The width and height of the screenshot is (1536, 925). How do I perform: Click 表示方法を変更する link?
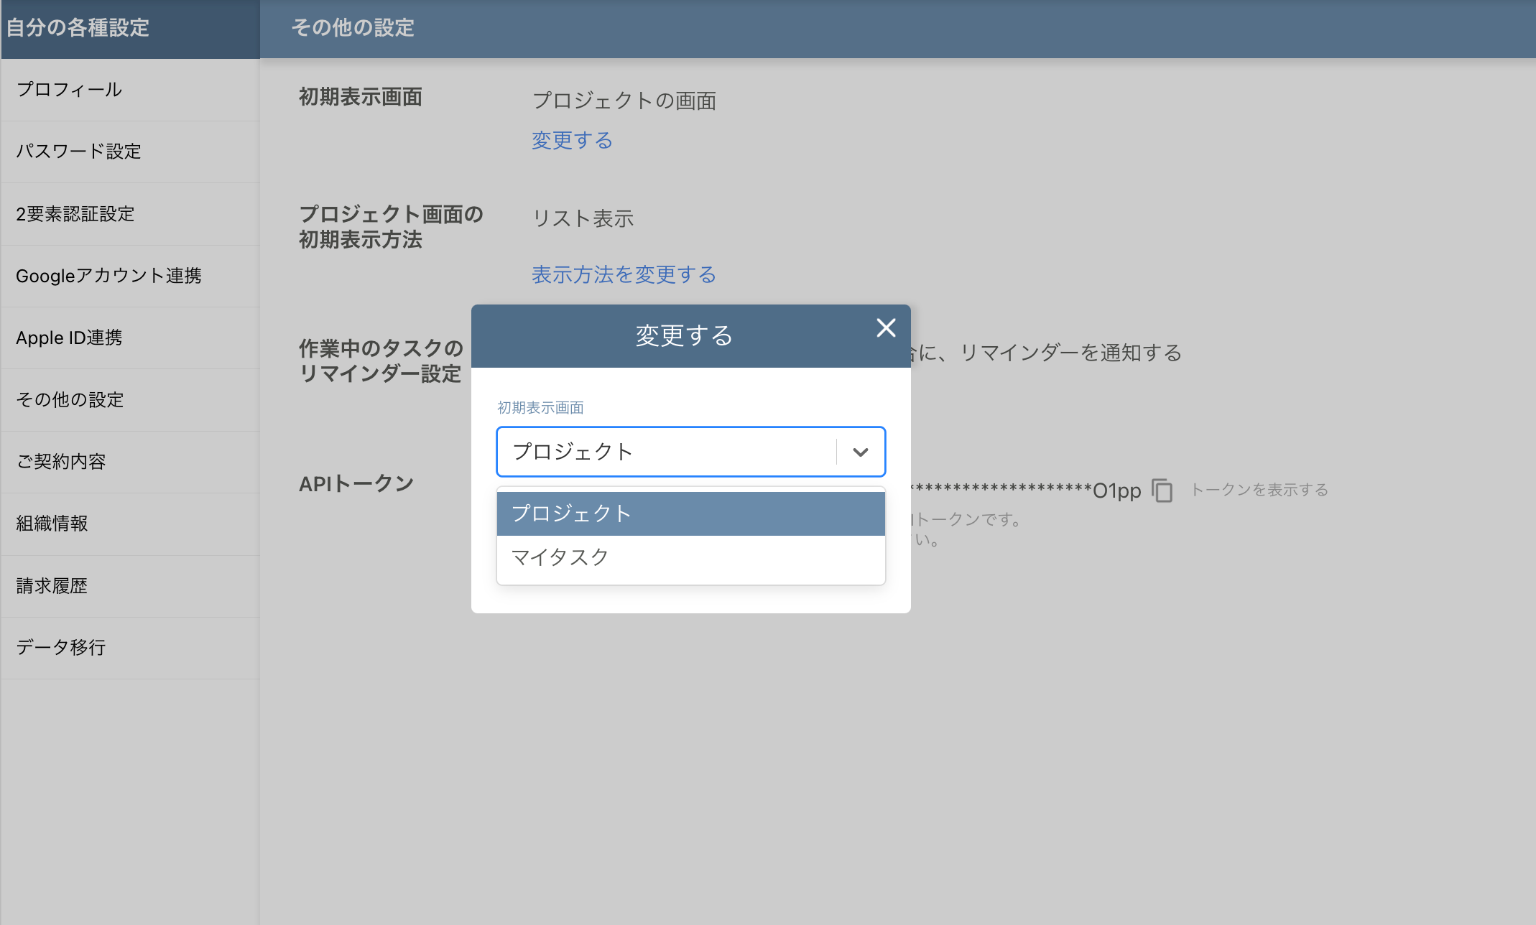(x=623, y=274)
